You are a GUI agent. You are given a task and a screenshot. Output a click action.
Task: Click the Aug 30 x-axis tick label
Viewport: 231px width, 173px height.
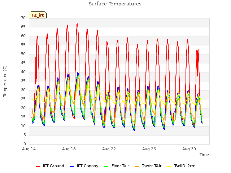coord(189,149)
